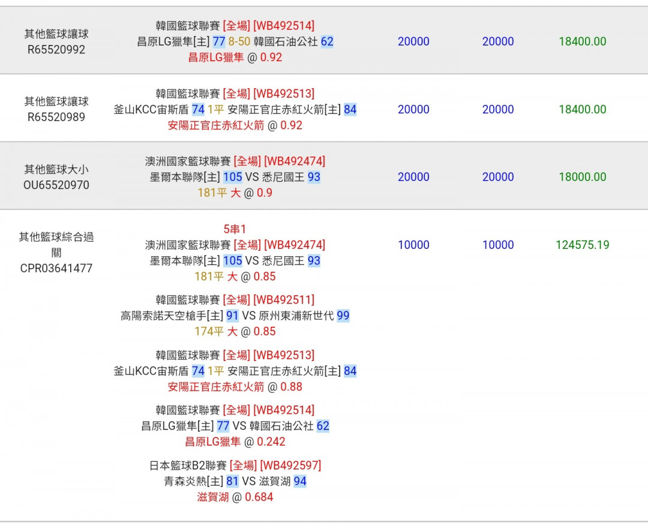Click league line WB492514 inside the 5串1 parlay
This screenshot has width=648, height=523.
(x=235, y=411)
